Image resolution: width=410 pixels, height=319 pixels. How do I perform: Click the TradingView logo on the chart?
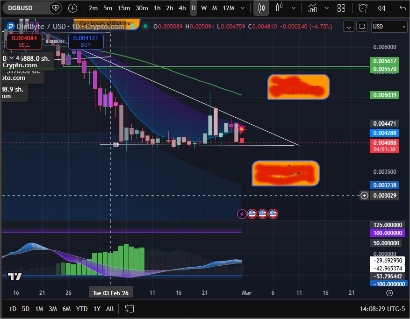tap(14, 276)
